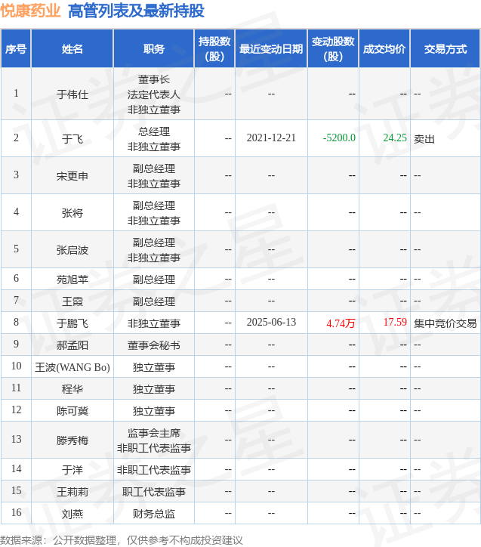
Task: Click row number 16
Action: pos(17,512)
